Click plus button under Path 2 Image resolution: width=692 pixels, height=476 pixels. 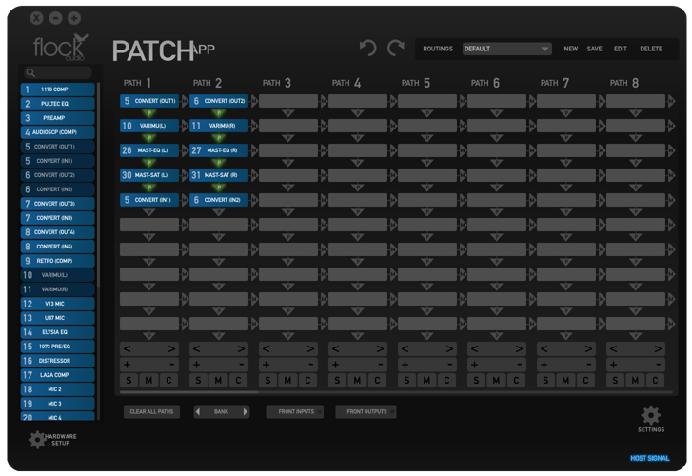tap(196, 365)
